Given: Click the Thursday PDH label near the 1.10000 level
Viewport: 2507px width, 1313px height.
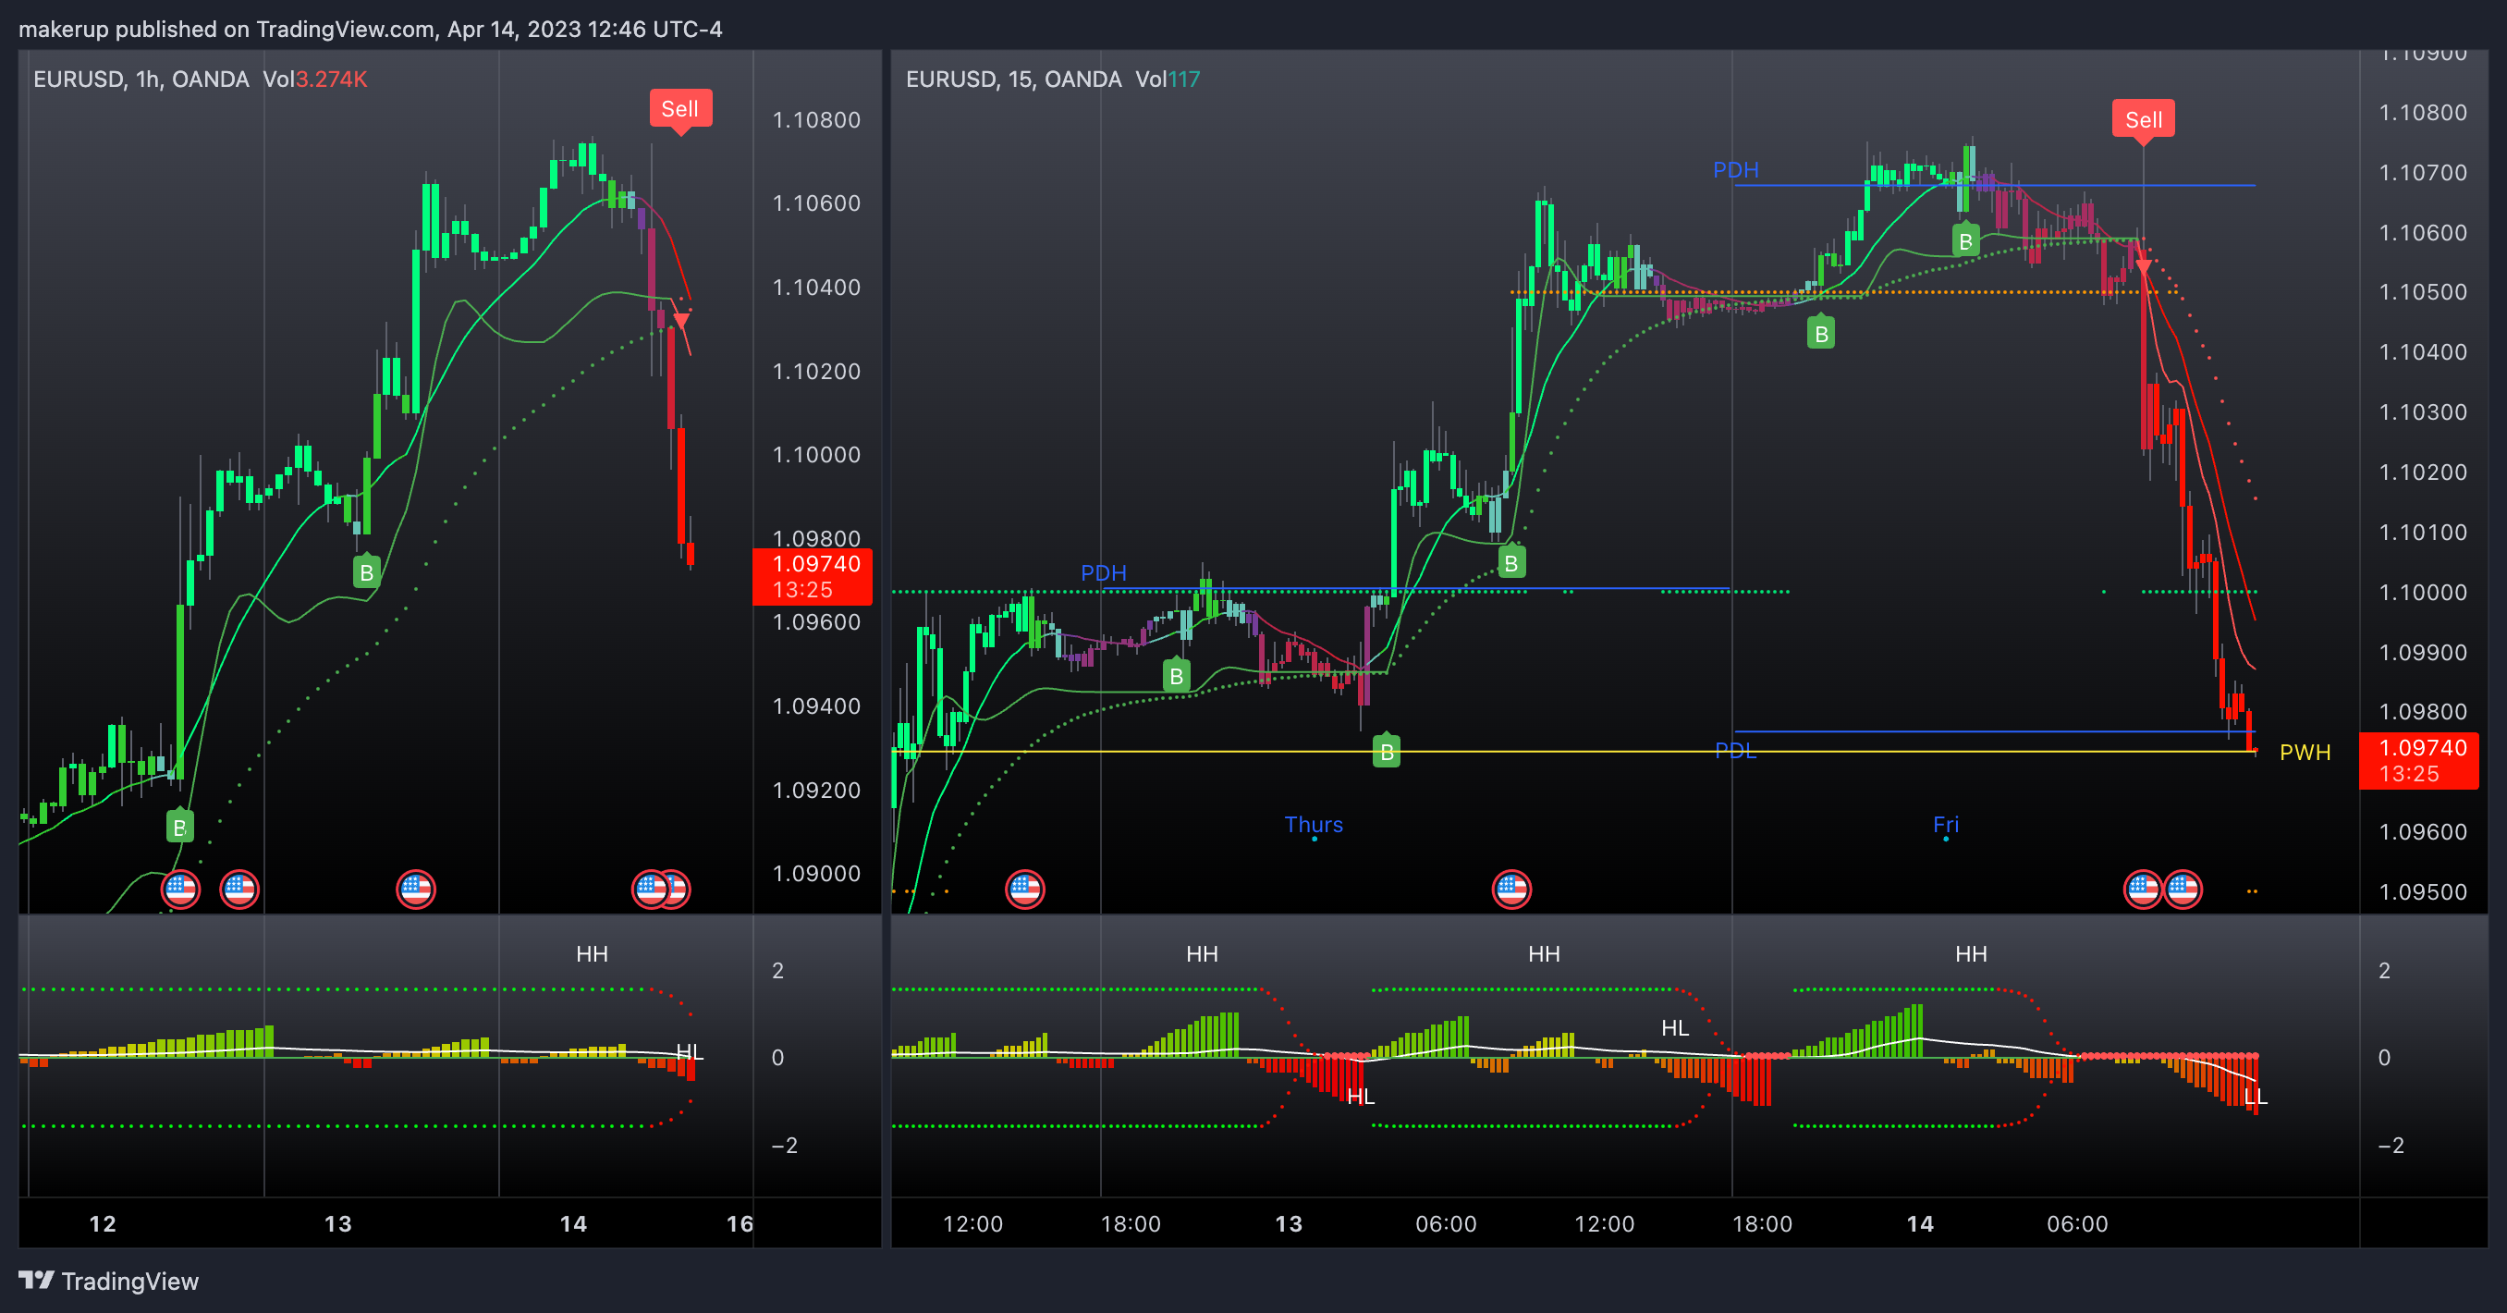Looking at the screenshot, I should coord(1104,572).
